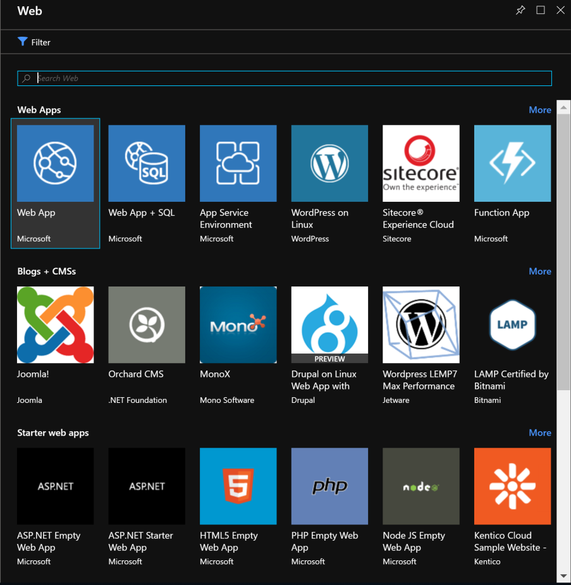Click the PHP Empty Web App title
The image size is (571, 585).
click(324, 542)
